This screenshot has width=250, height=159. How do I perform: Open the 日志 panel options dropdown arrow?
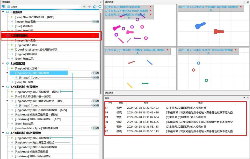(x=244, y=98)
